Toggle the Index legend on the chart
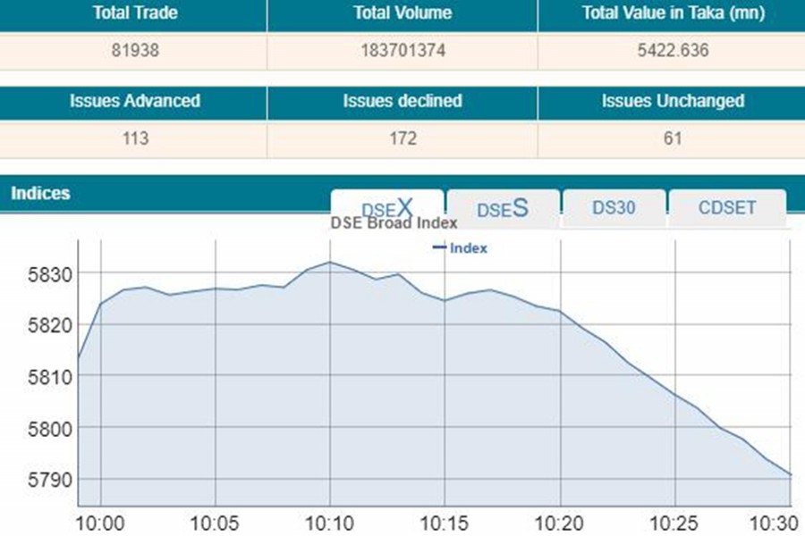The image size is (805, 536). [x=461, y=248]
